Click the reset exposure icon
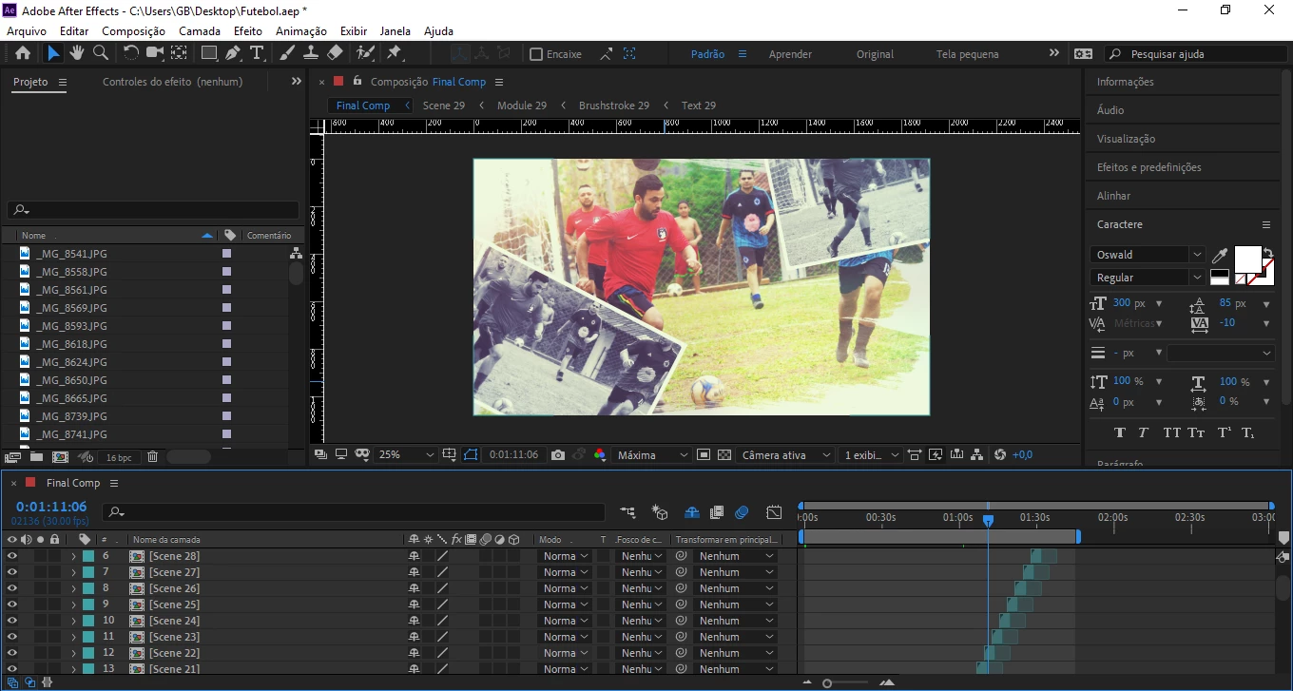The image size is (1293, 691). 1000,455
